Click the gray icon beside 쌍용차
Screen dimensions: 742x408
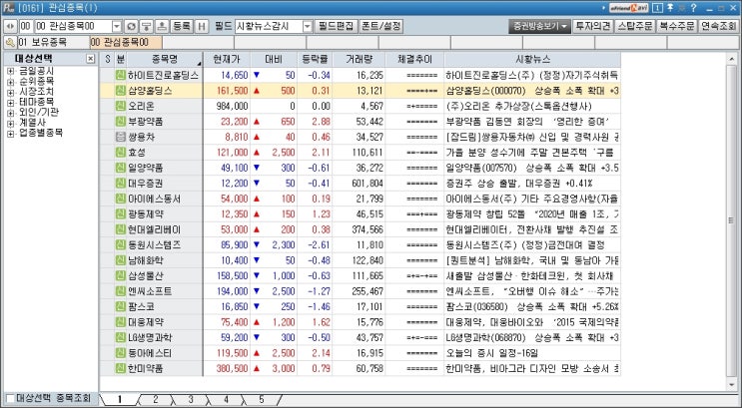click(x=120, y=137)
